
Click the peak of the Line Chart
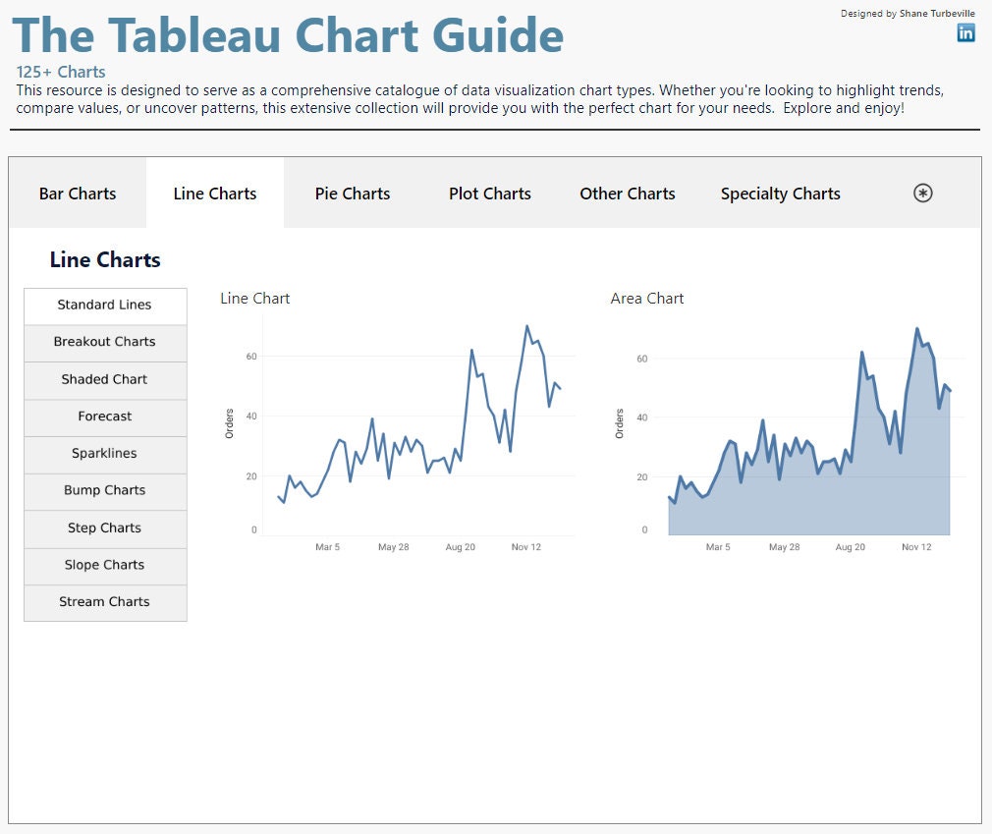[528, 326]
